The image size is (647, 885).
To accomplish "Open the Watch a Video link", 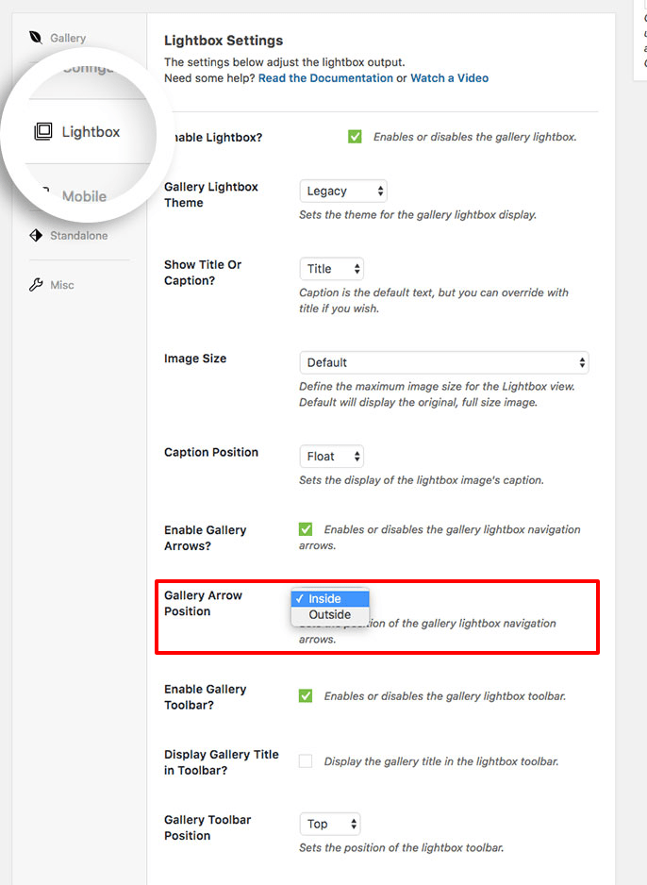I will coord(450,77).
